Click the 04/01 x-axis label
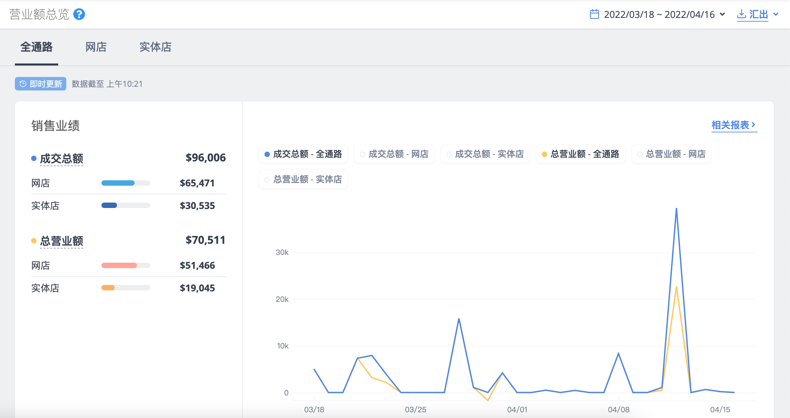 [x=517, y=410]
